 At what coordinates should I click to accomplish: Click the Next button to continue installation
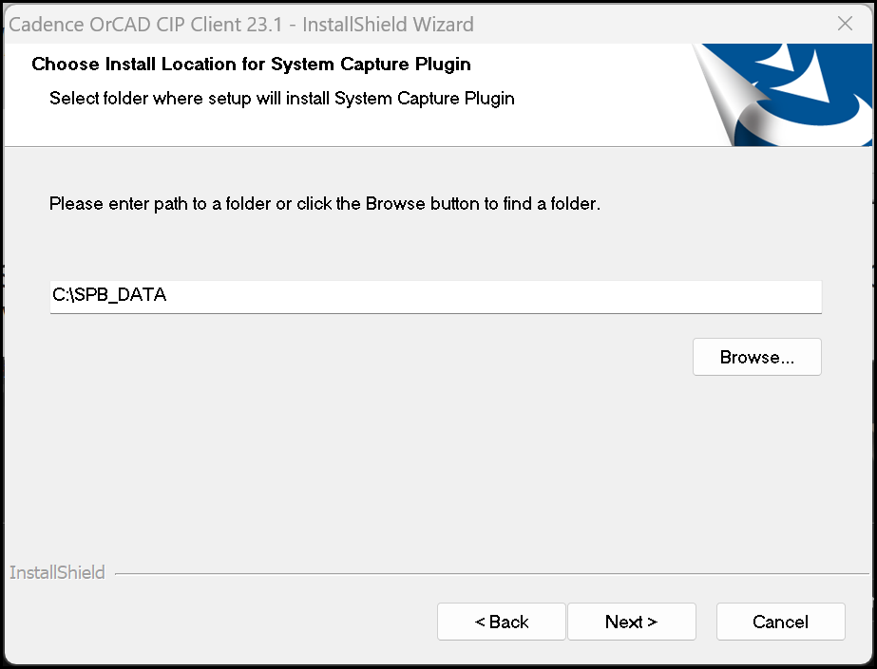631,622
